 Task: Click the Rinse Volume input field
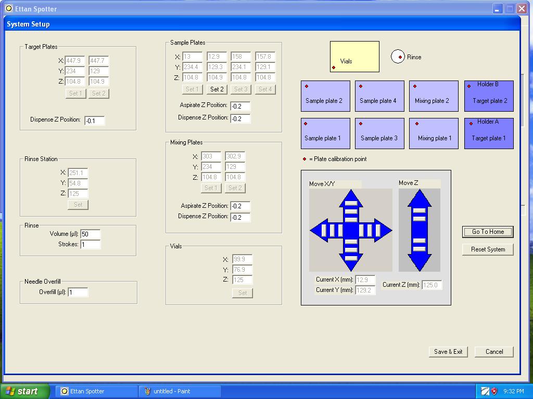pyautogui.click(x=91, y=234)
